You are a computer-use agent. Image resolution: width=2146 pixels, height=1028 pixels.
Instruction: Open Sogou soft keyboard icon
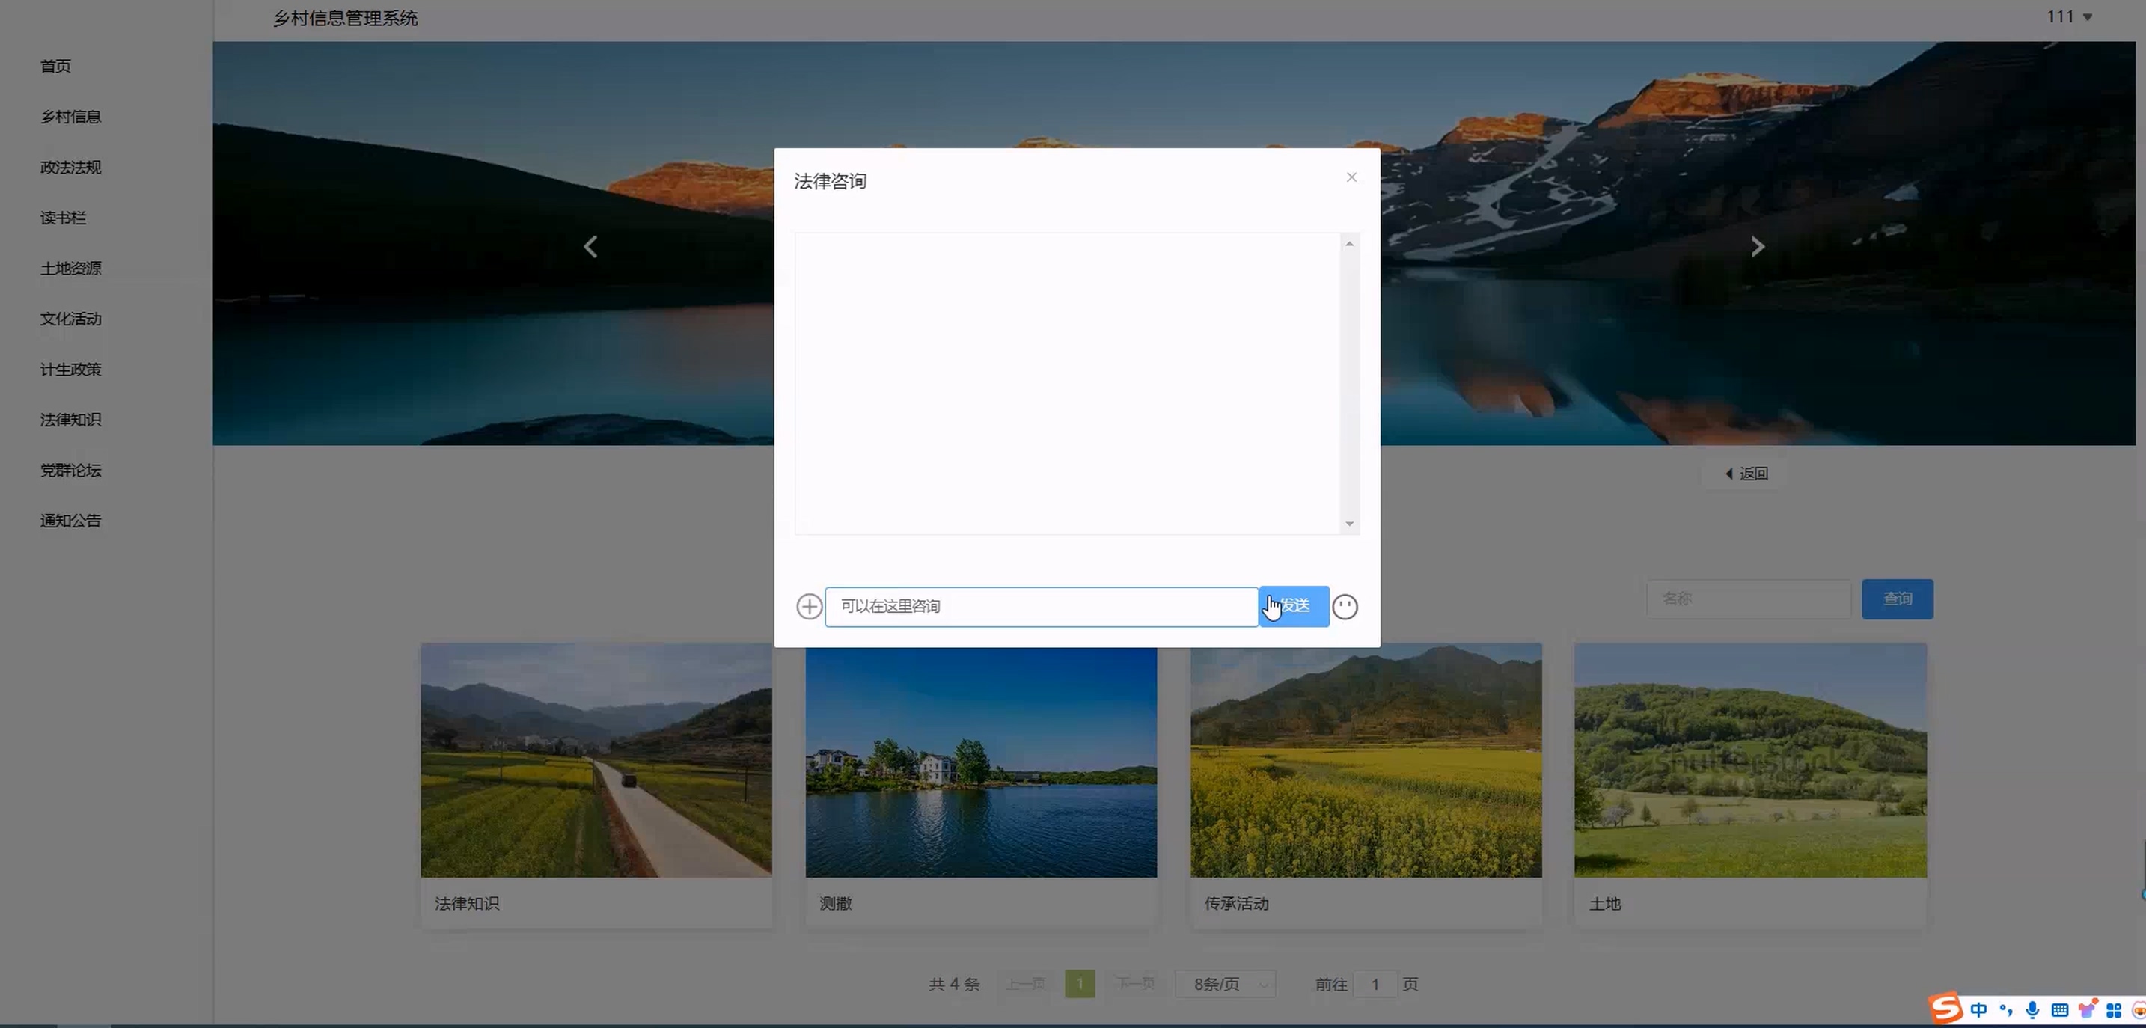click(2058, 1010)
